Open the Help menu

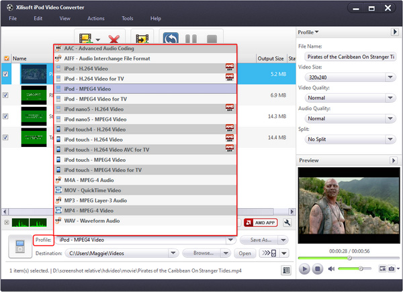click(156, 19)
